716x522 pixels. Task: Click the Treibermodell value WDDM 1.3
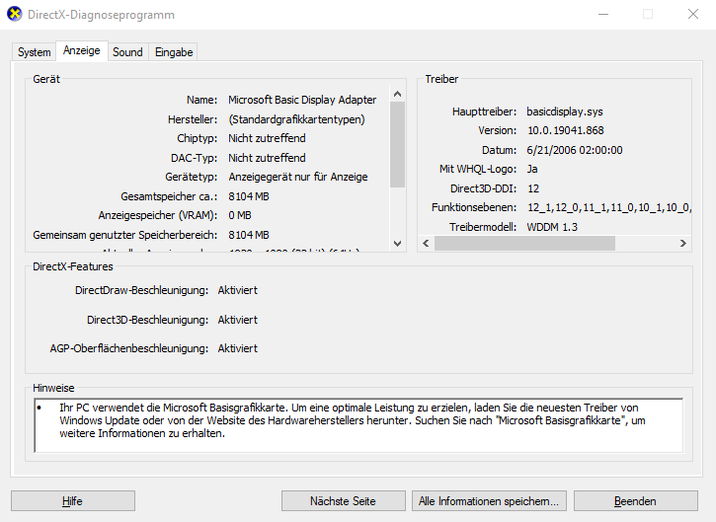click(x=552, y=227)
